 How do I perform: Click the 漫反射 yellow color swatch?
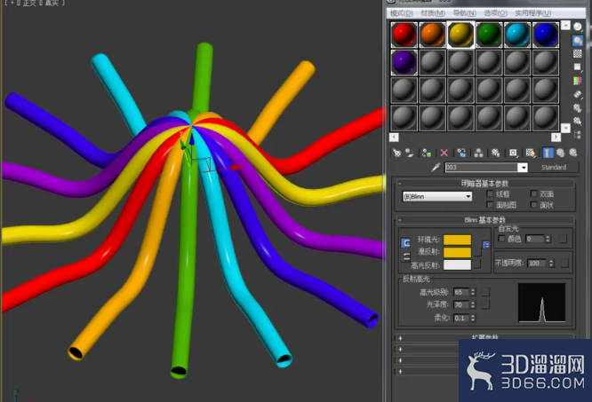tap(457, 252)
